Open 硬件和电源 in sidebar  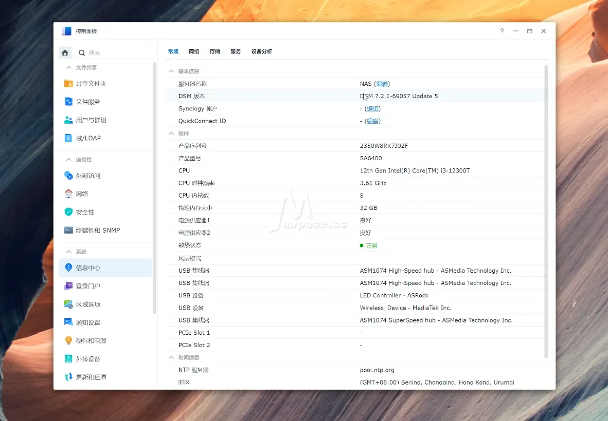click(105, 340)
